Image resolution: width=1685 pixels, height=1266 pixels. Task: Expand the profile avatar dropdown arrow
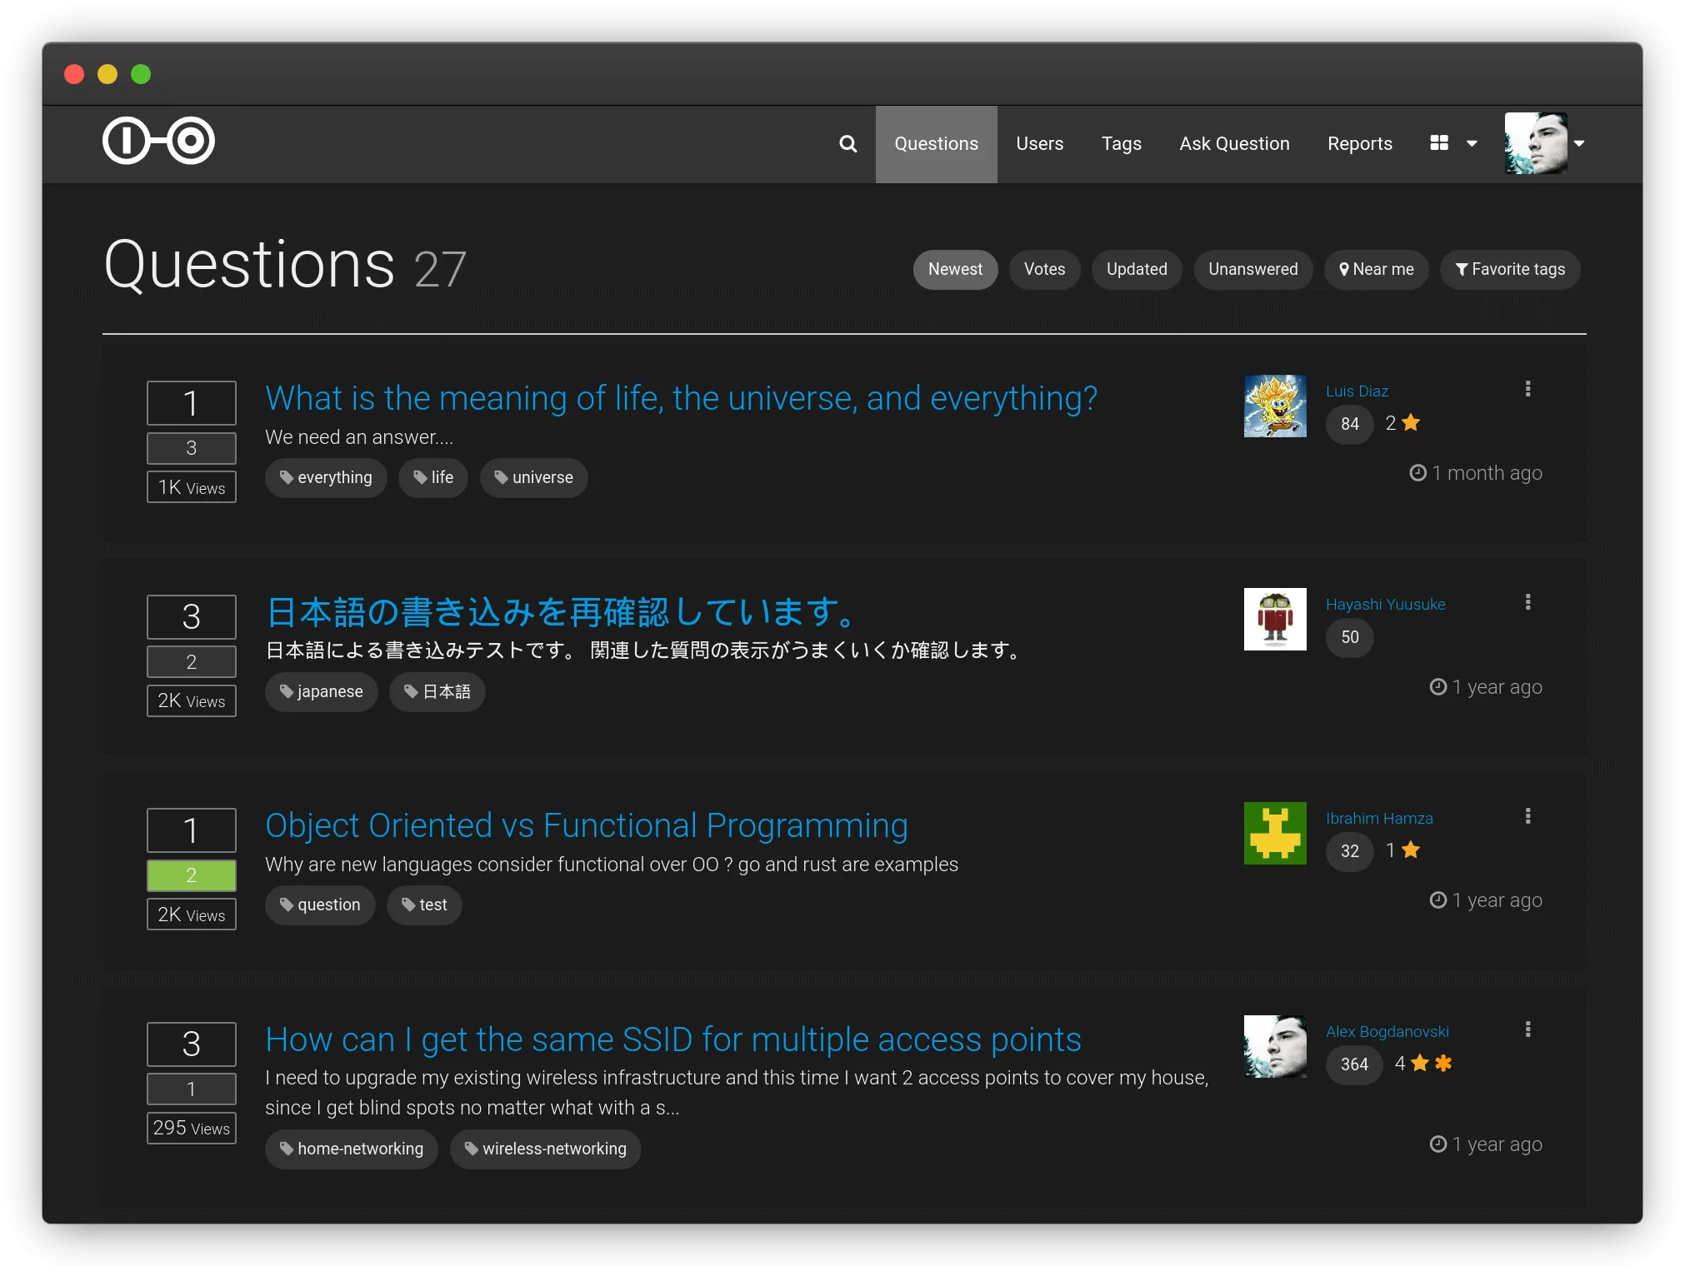click(x=1580, y=143)
